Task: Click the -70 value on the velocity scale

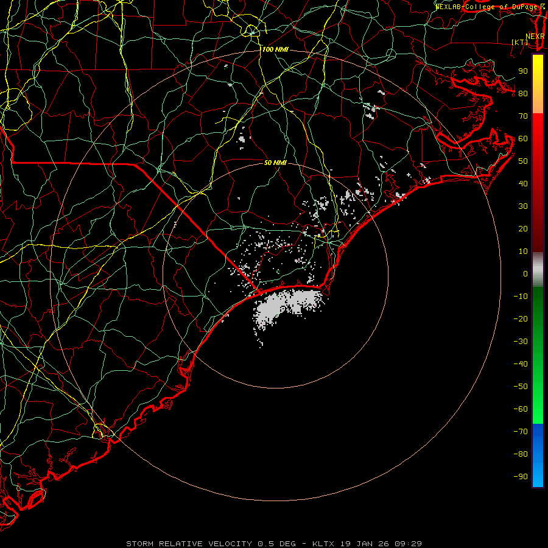Action: 521,432
